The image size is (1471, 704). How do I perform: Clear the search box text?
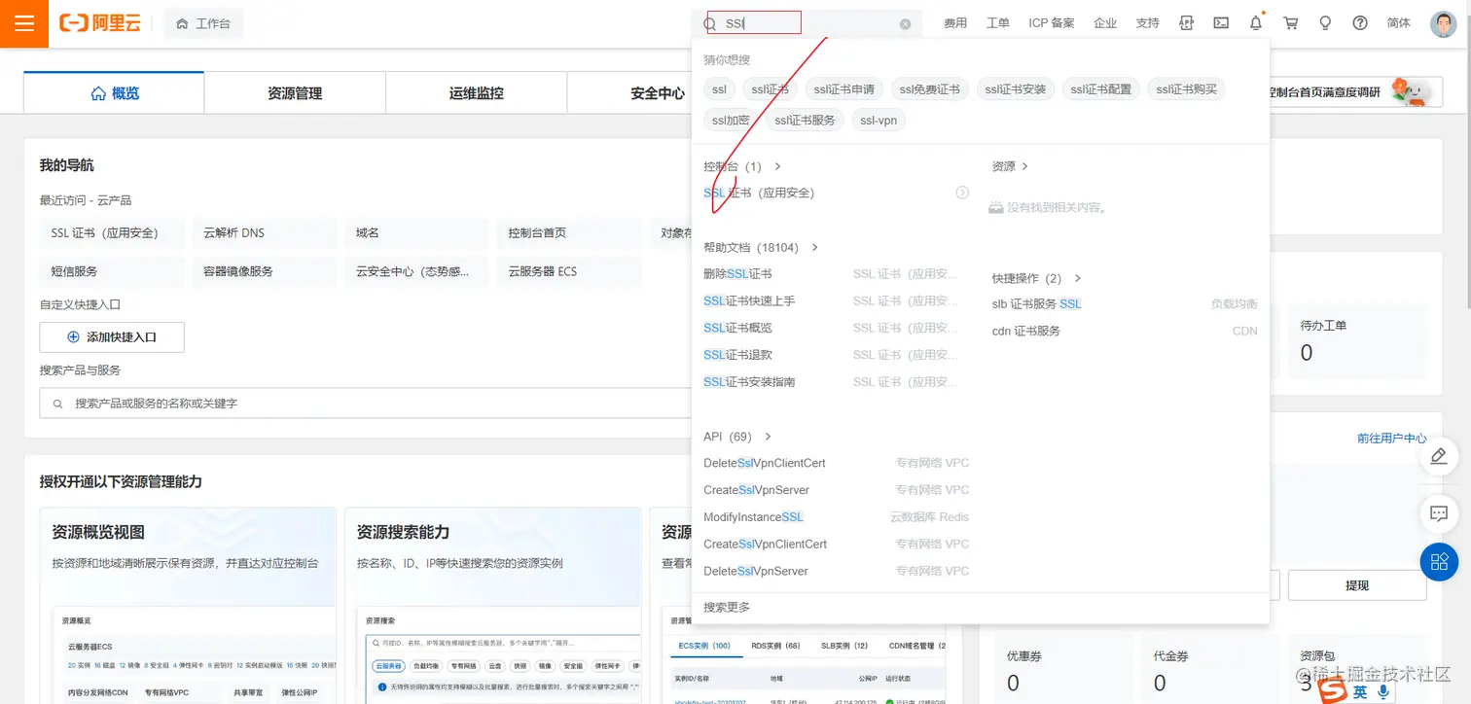coord(905,24)
